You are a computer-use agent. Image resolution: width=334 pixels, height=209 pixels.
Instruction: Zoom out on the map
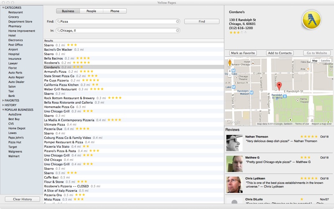pyautogui.click(x=230, y=75)
